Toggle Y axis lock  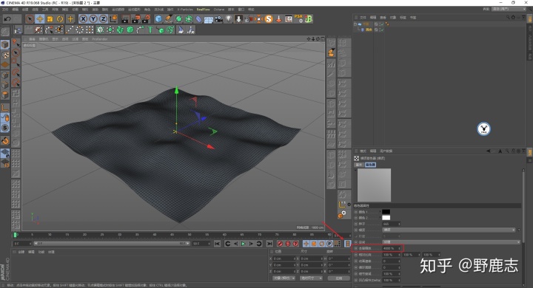[93, 19]
